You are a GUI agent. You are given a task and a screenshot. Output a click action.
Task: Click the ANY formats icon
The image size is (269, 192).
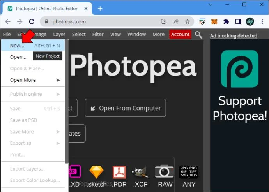pos(189,172)
